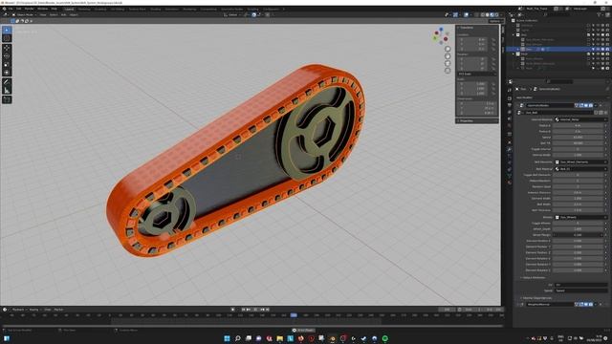Toggle first modifier's show in viewport button

click(x=586, y=105)
